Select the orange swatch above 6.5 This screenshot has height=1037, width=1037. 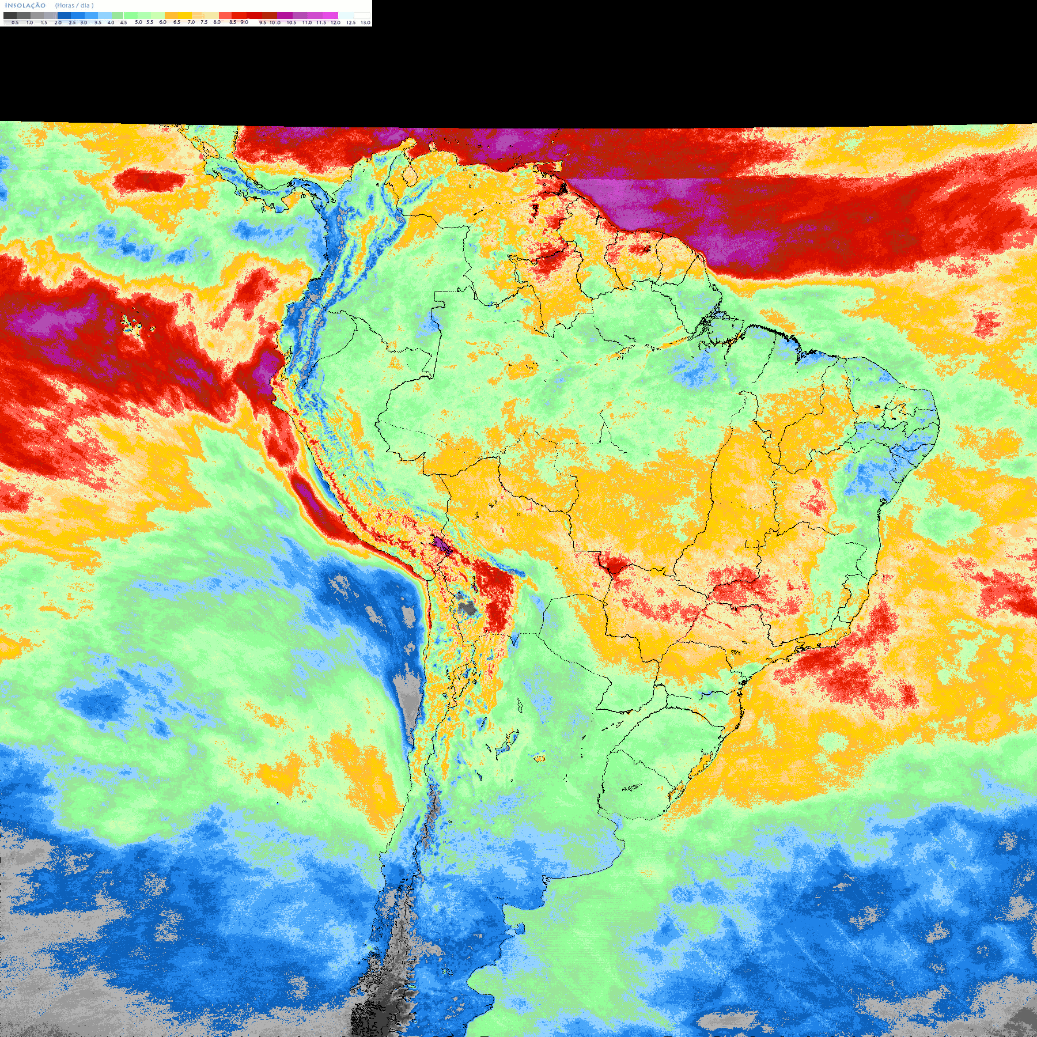tap(172, 16)
